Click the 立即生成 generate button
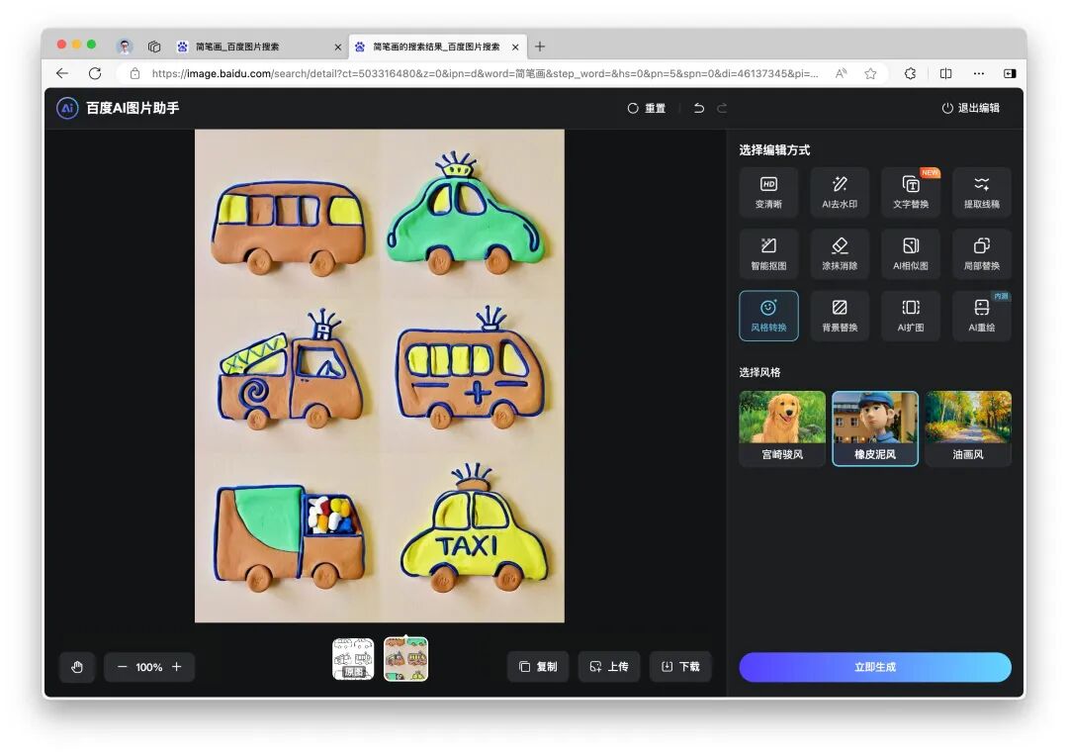This screenshot has height=755, width=1068. pyautogui.click(x=875, y=667)
